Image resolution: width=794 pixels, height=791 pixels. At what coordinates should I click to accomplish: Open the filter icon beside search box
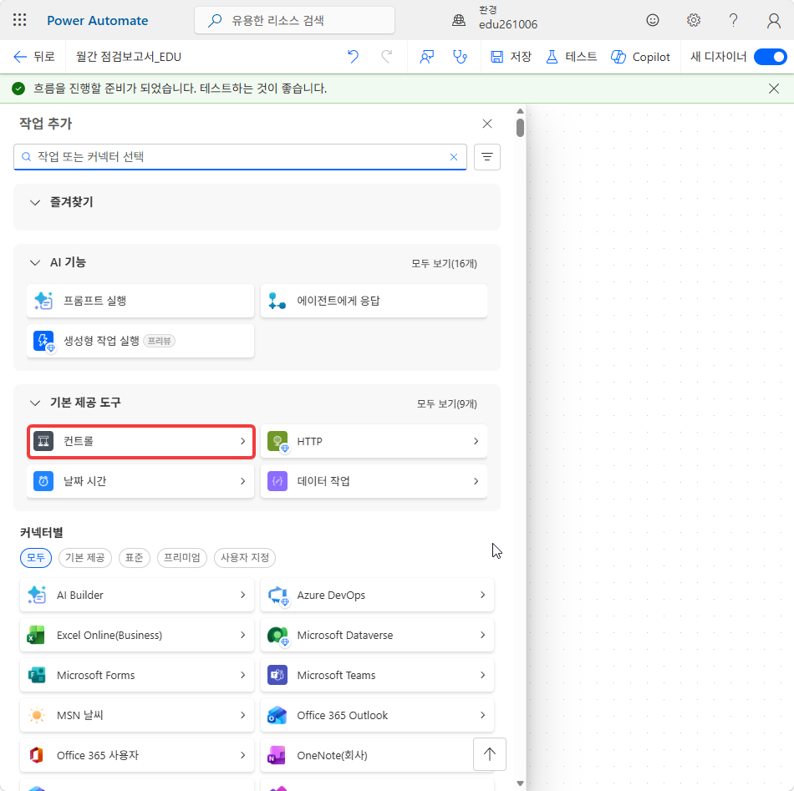coord(487,157)
